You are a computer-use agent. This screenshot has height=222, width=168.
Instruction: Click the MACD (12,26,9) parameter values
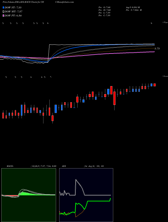(x=43, y=166)
